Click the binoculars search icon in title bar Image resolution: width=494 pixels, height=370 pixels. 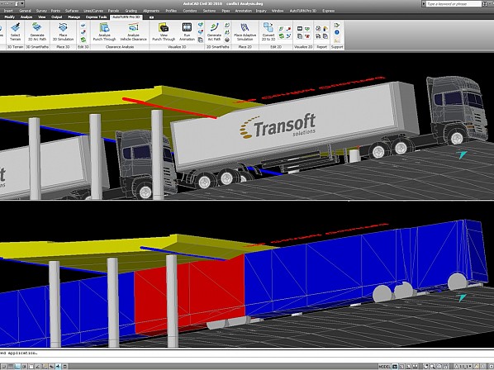tap(485, 4)
